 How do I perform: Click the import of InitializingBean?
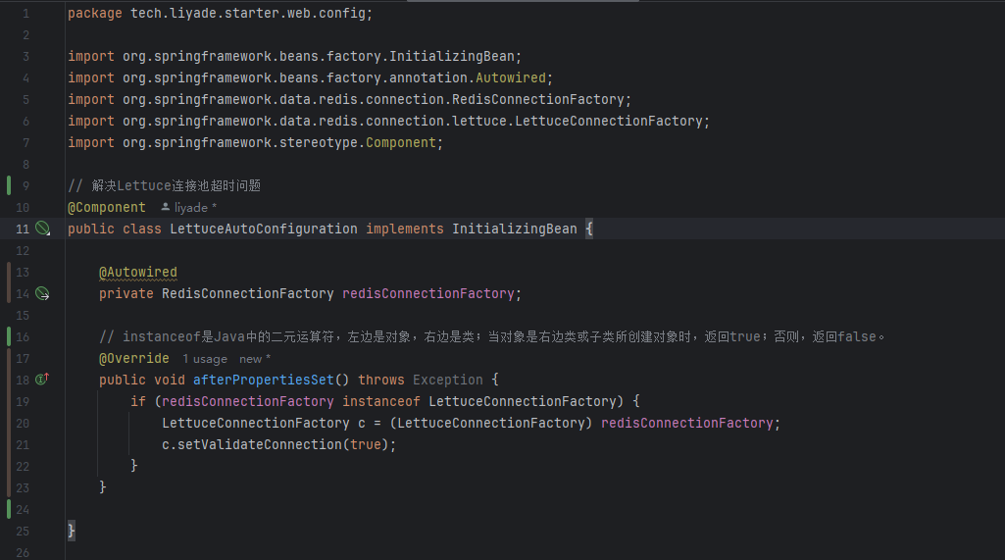(x=295, y=57)
